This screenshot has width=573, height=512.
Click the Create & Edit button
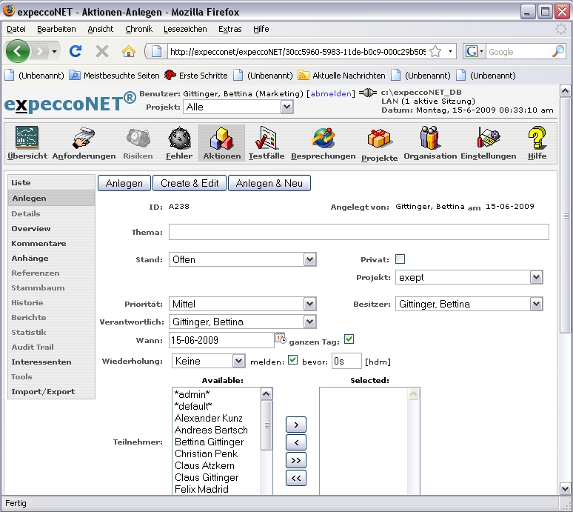190,183
